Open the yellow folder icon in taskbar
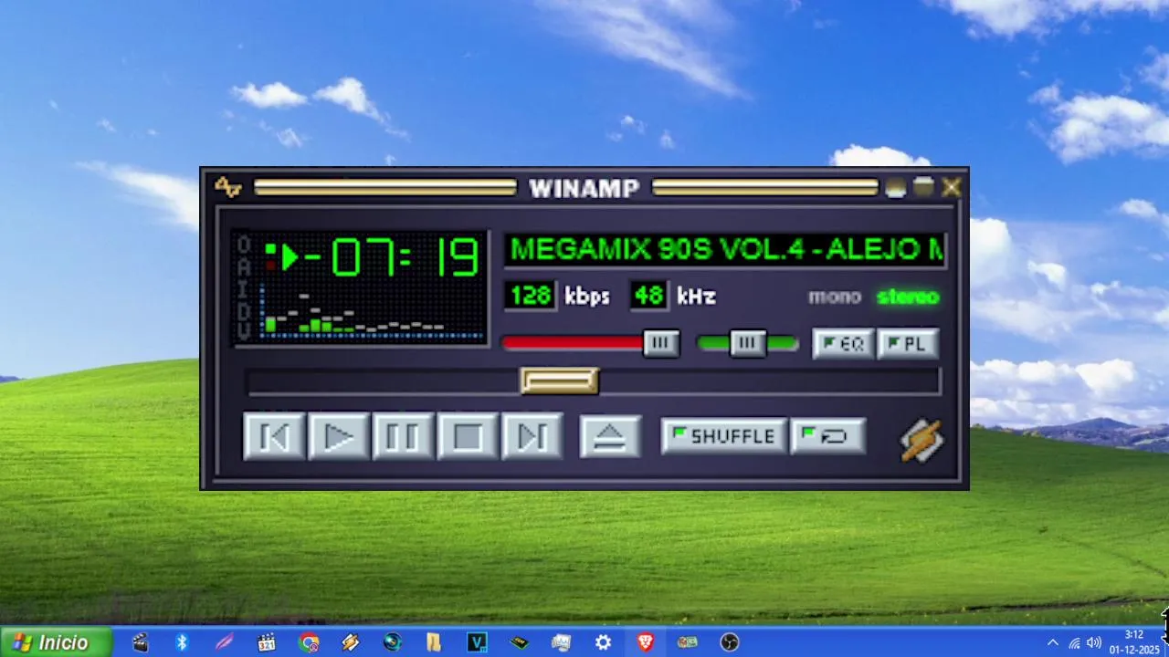Image resolution: width=1169 pixels, height=657 pixels. [434, 642]
